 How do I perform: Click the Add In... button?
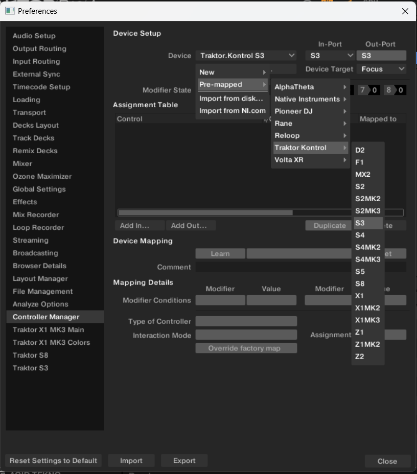[x=140, y=226]
